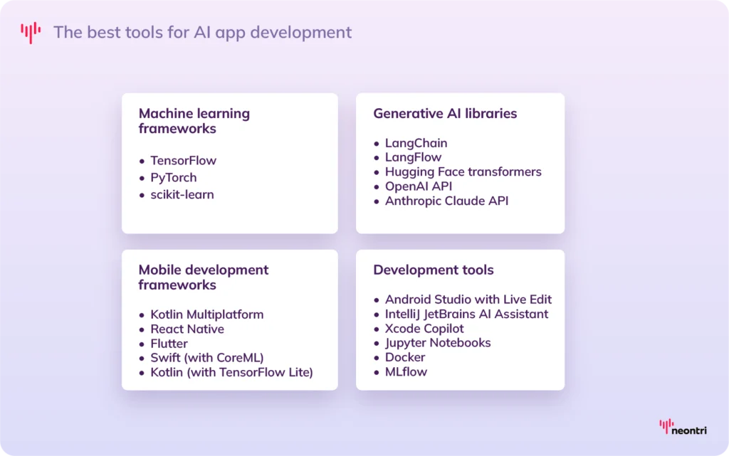Click the page title about AI app development
This screenshot has height=456, width=729.
click(202, 32)
